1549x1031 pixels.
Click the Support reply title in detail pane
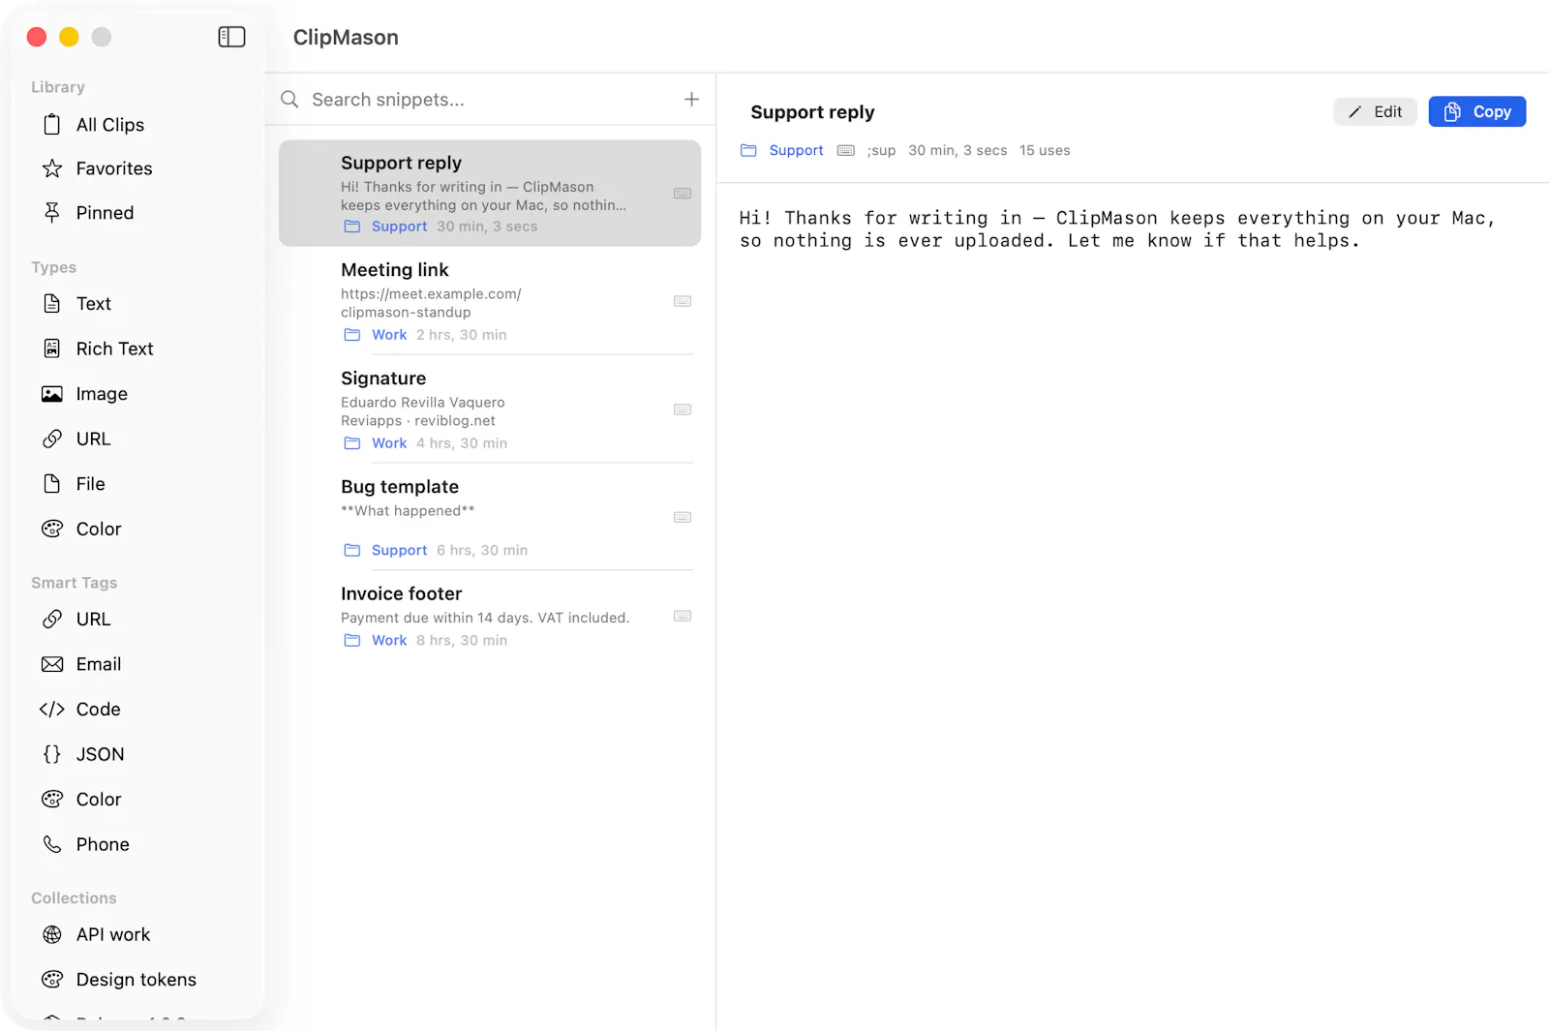coord(812,112)
